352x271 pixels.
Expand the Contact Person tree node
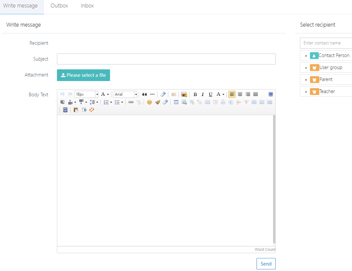tap(306, 56)
